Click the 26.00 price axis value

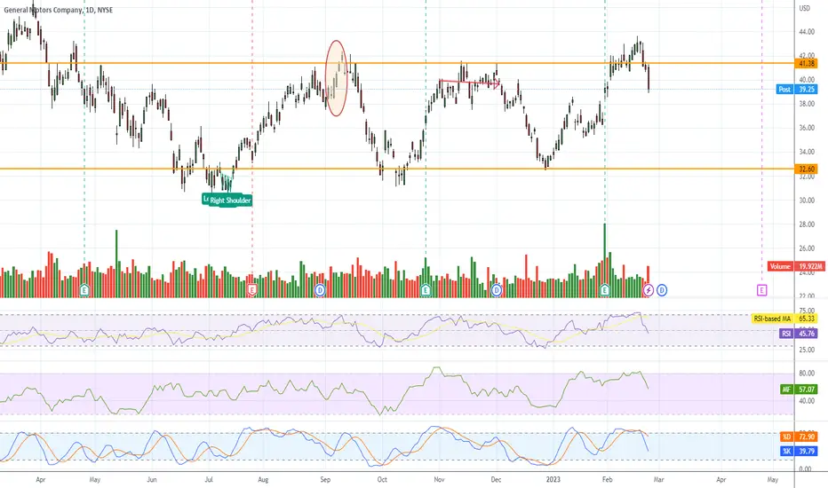pyautogui.click(x=807, y=248)
